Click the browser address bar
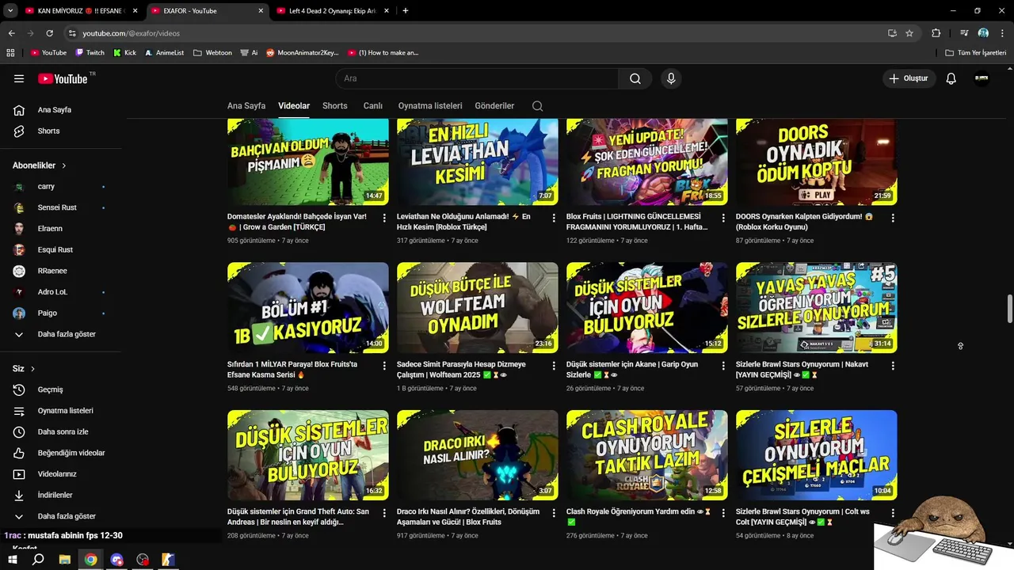Viewport: 1014px width, 570px height. (475, 33)
